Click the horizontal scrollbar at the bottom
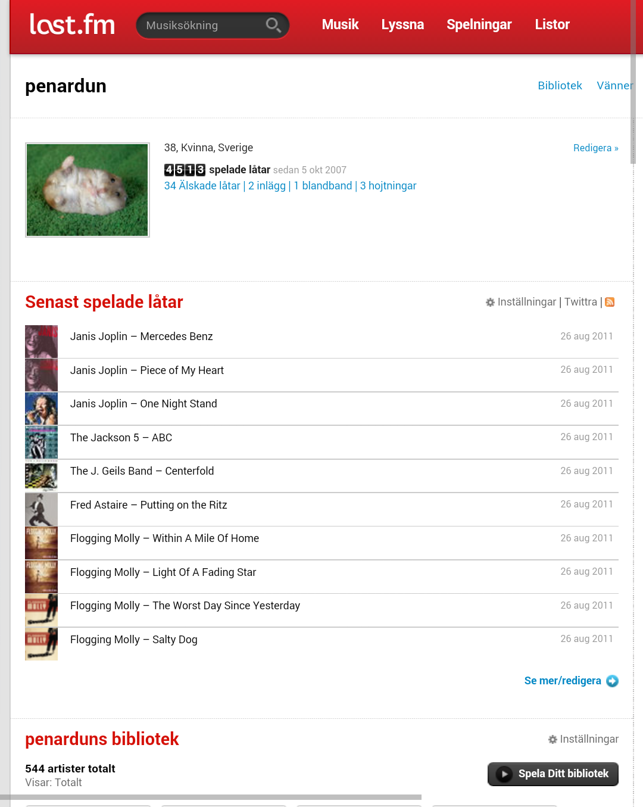 coord(211,797)
